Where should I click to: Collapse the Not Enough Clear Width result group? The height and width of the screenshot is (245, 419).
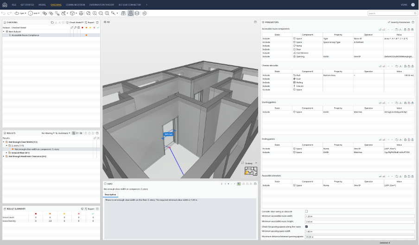click(x=4, y=142)
